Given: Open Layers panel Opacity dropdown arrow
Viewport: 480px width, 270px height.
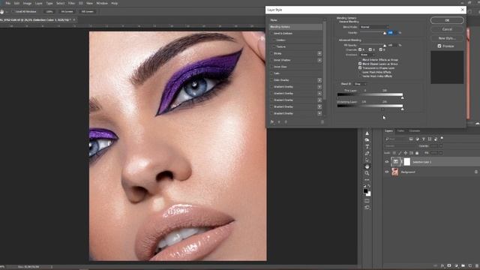Looking at the screenshot, I should tap(441, 146).
